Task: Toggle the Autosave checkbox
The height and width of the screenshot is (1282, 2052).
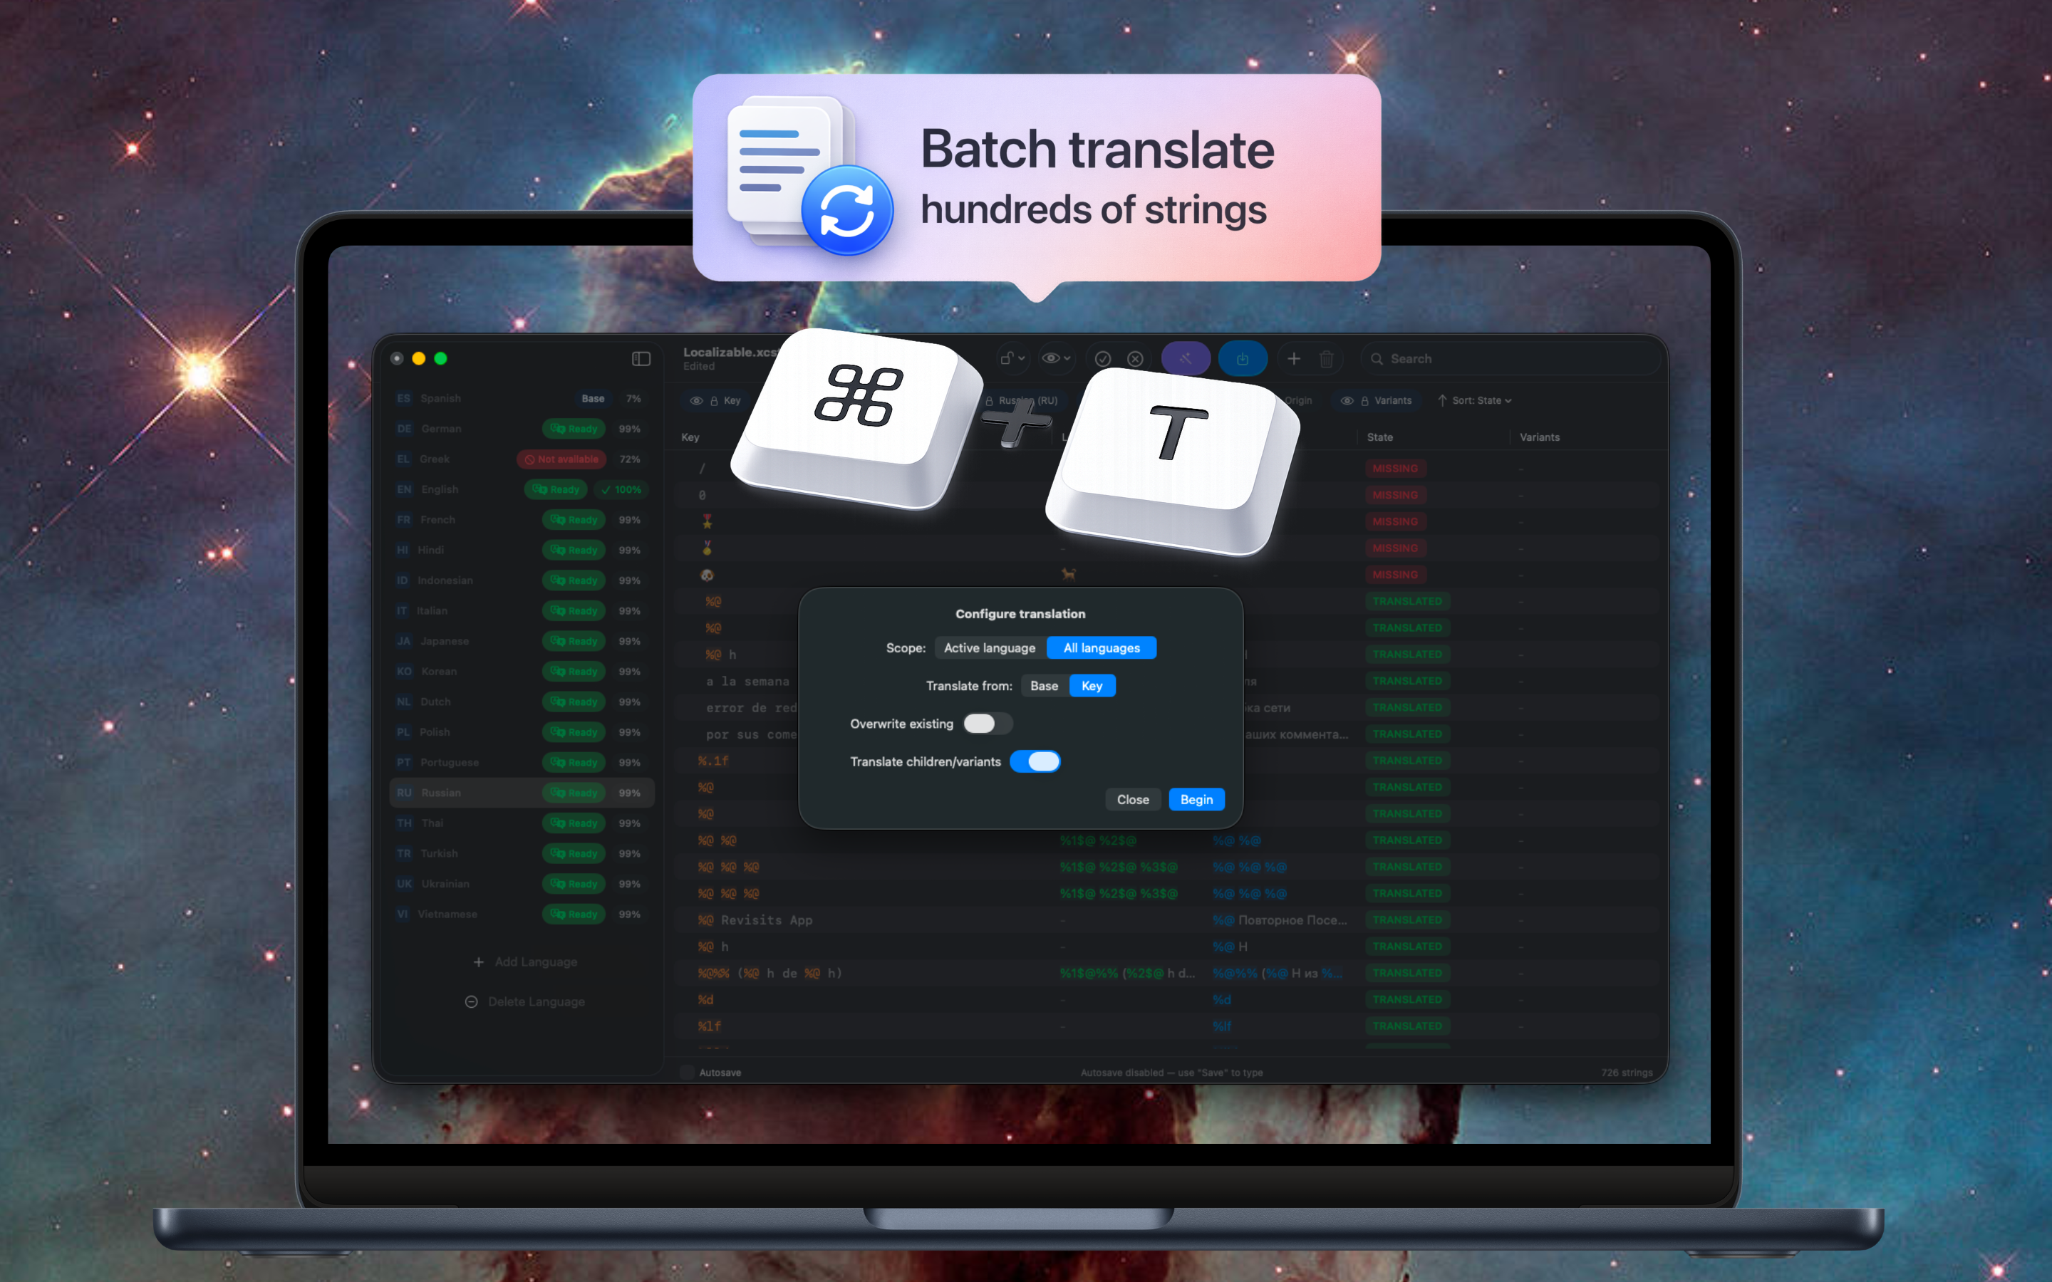Action: tap(688, 1073)
